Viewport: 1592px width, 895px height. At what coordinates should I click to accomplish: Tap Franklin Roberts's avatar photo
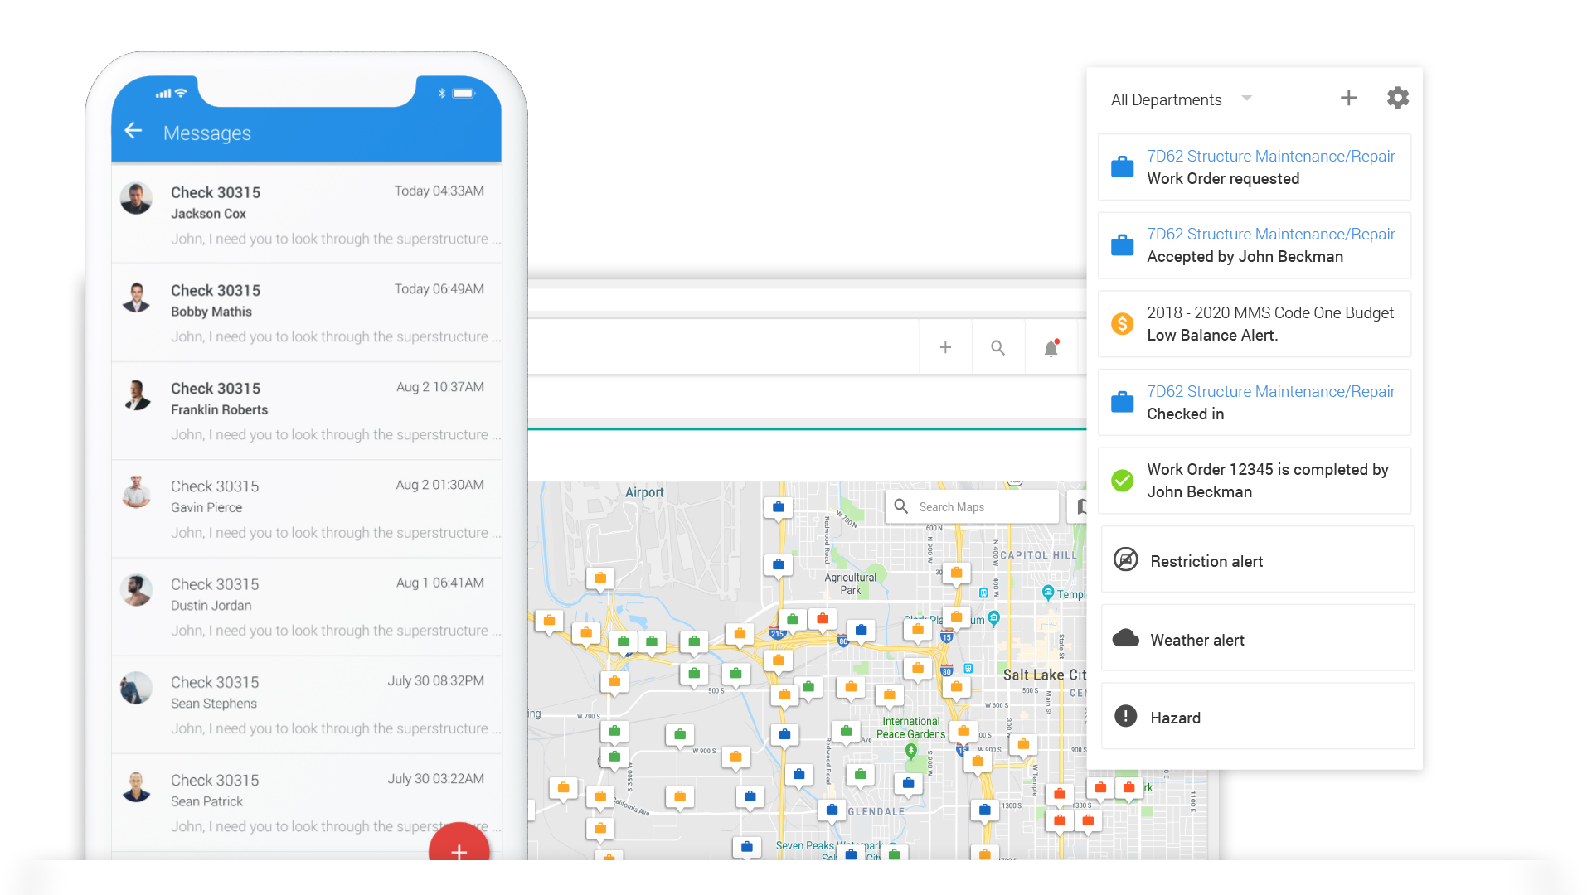click(x=136, y=394)
